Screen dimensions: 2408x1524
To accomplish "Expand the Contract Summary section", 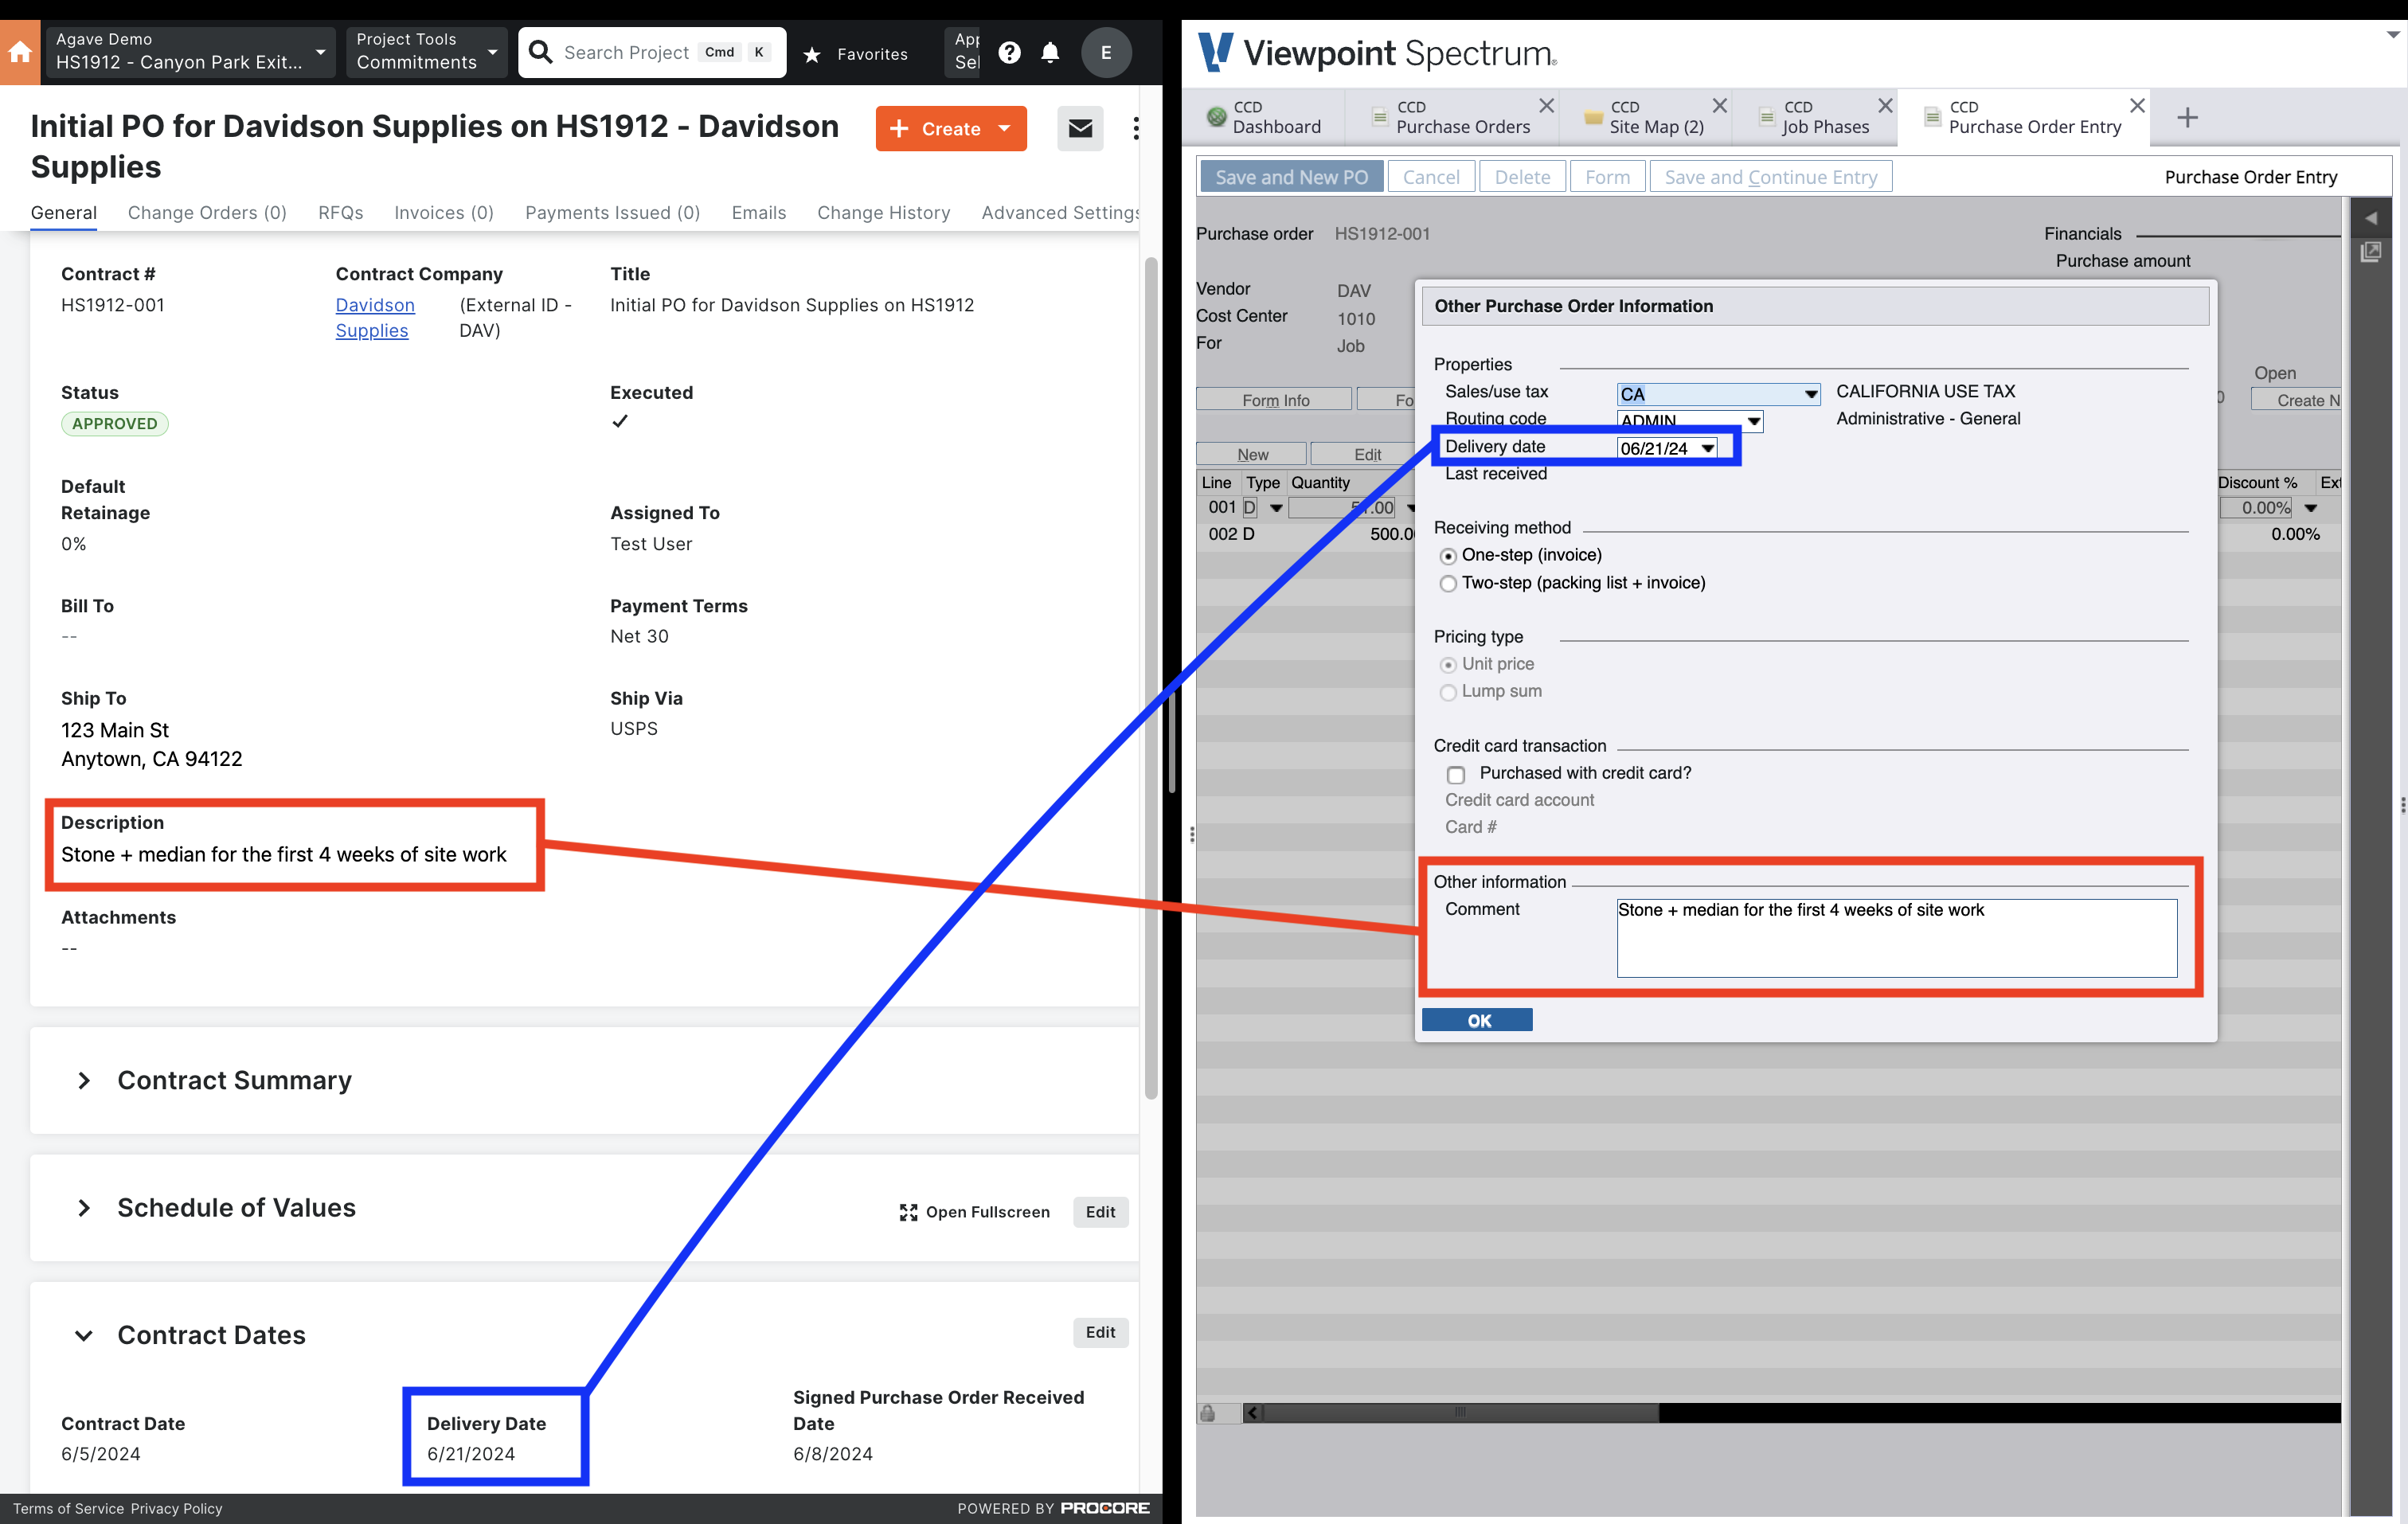I will [x=84, y=1081].
